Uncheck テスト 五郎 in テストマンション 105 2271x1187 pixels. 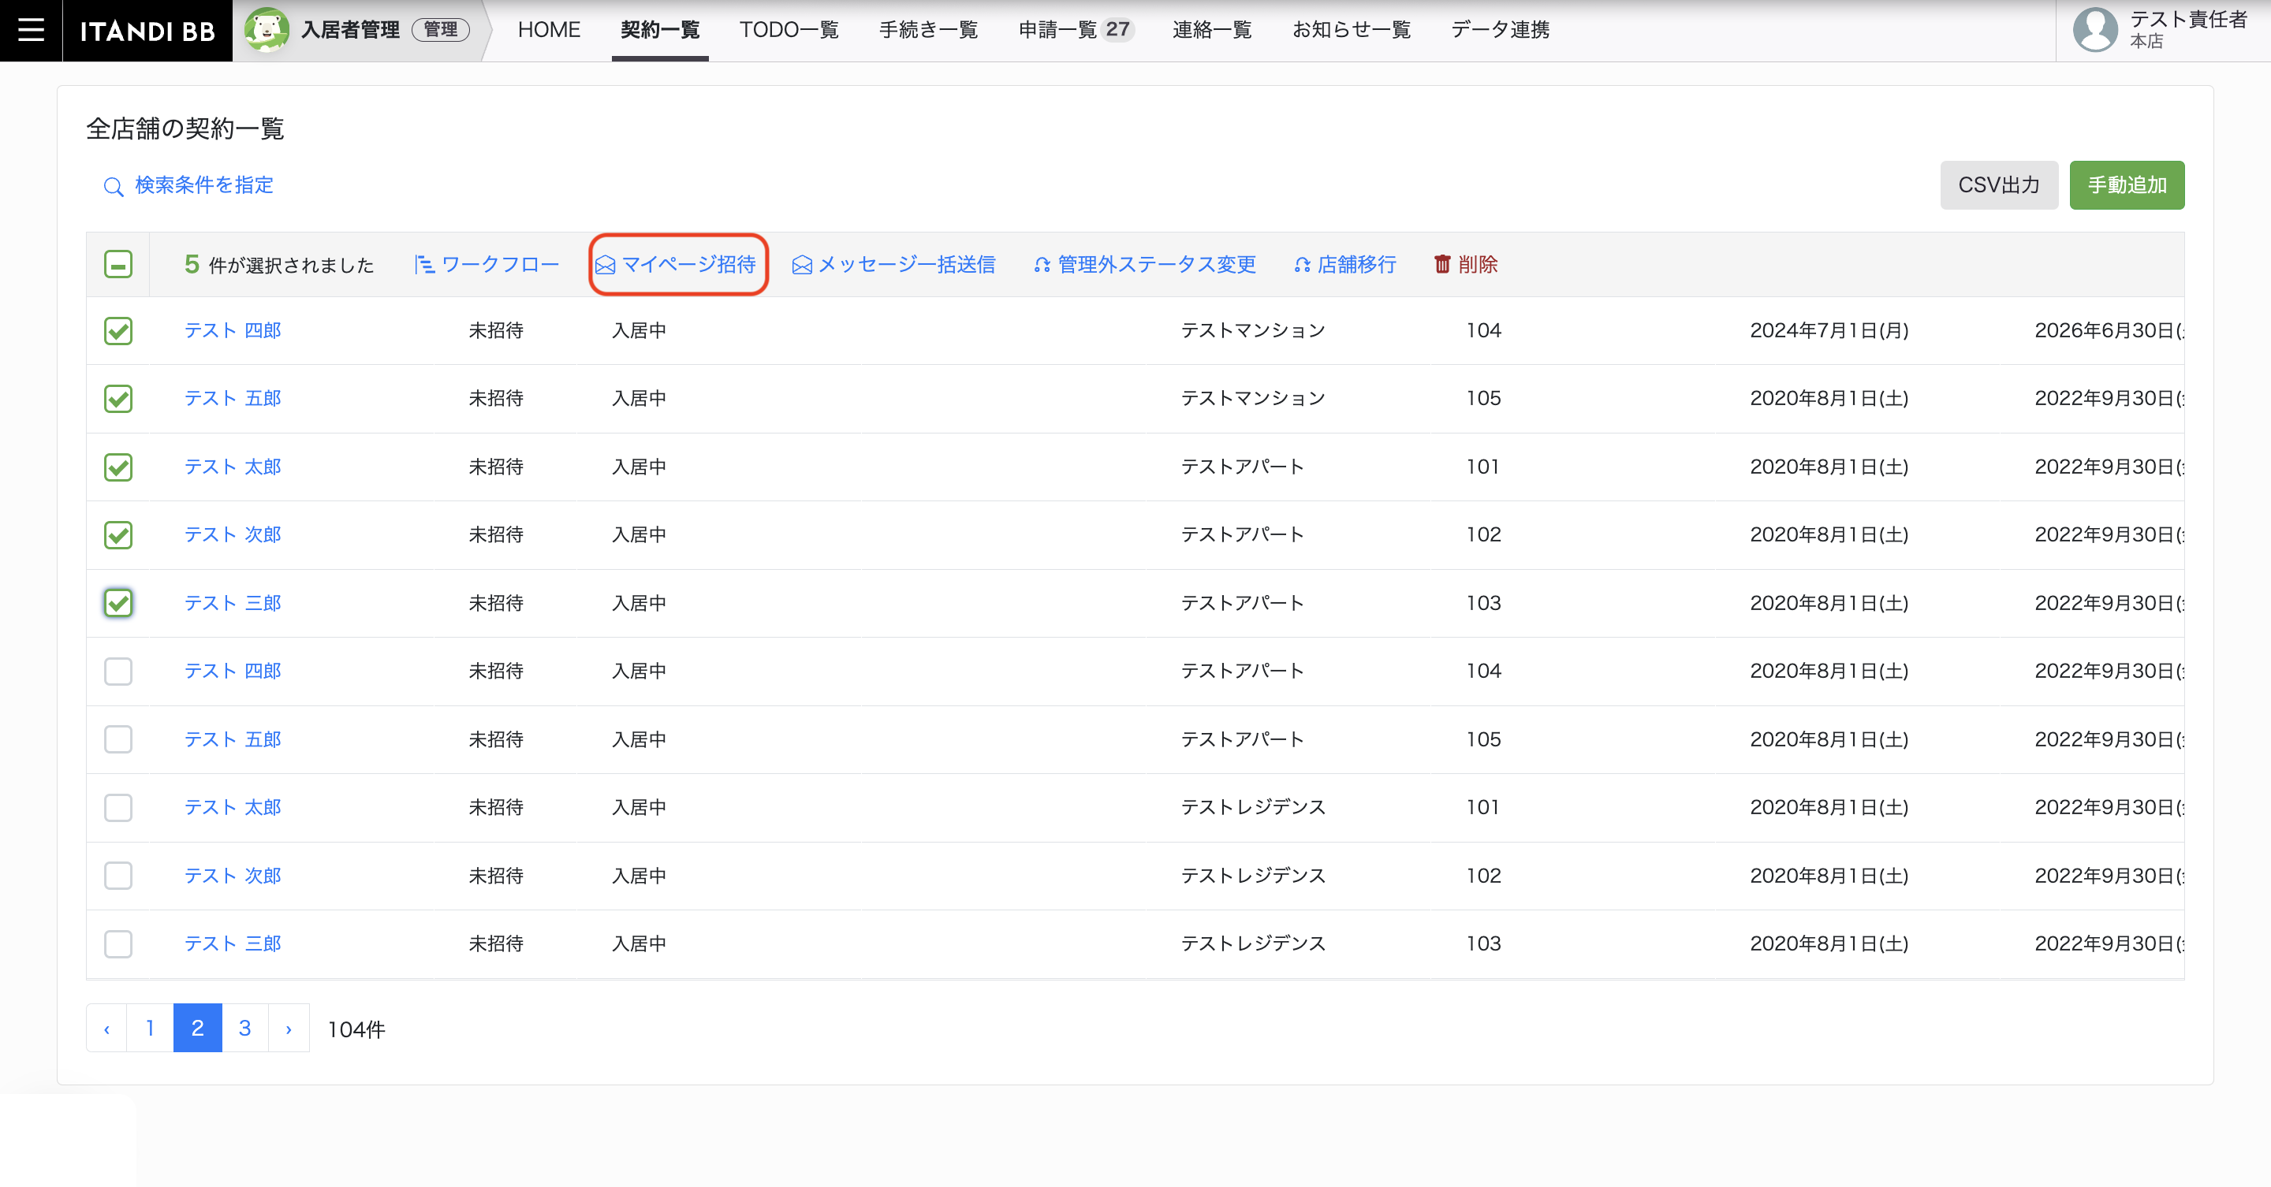click(x=118, y=399)
